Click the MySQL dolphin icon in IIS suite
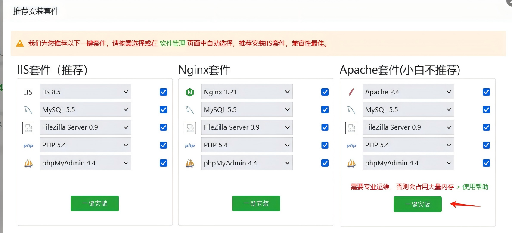 pos(28,109)
